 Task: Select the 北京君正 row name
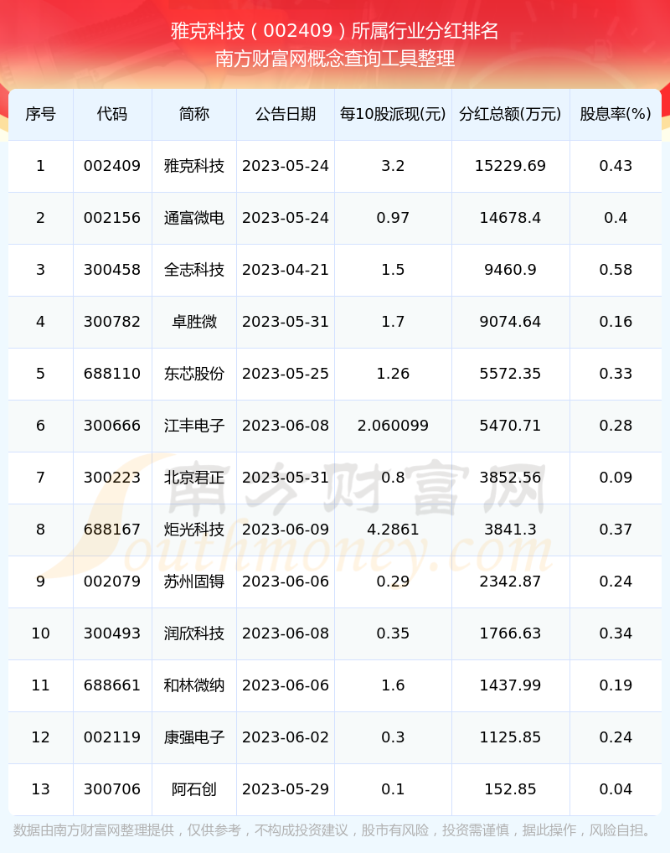pyautogui.click(x=194, y=478)
